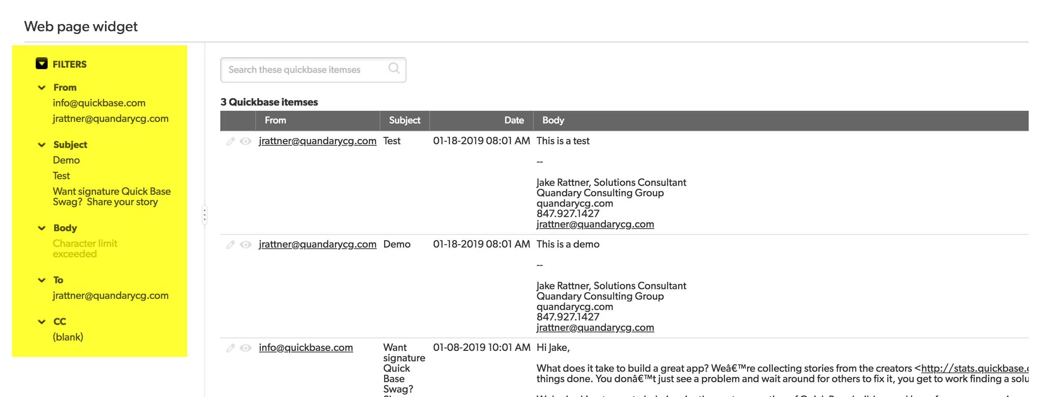View the Demo row eye icon
Image resolution: width=1051 pixels, height=397 pixels.
246,245
